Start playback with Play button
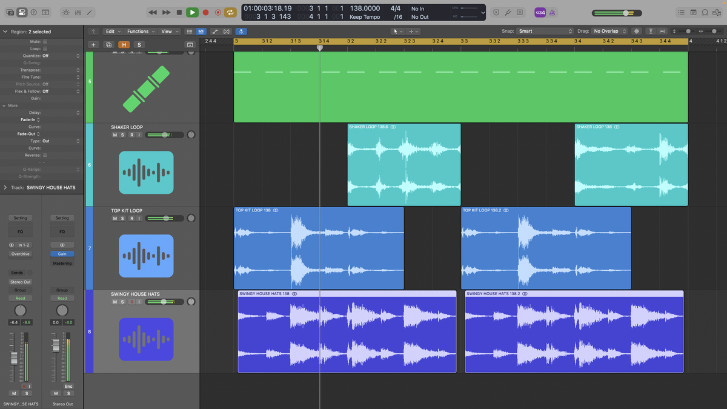Screen dimensions: 727x409 point(192,12)
